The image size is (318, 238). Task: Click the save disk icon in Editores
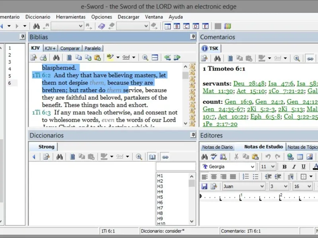click(204, 186)
